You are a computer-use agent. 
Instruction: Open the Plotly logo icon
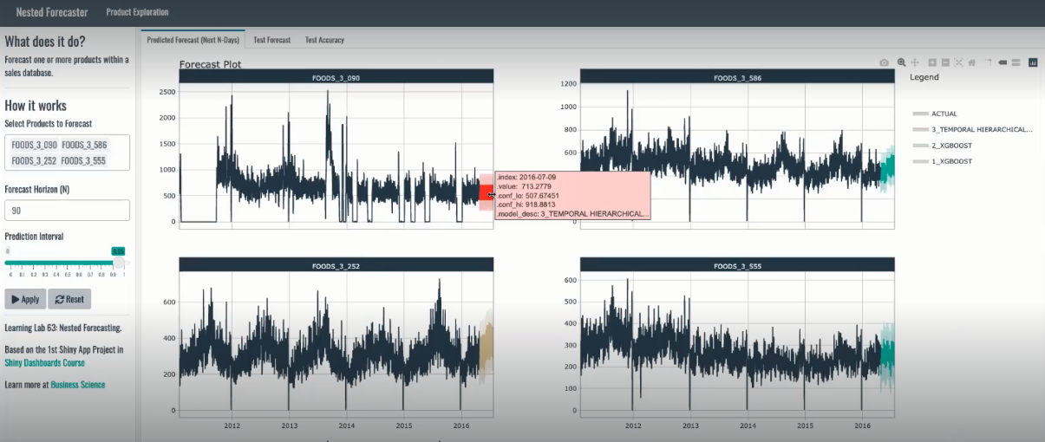tap(1033, 62)
